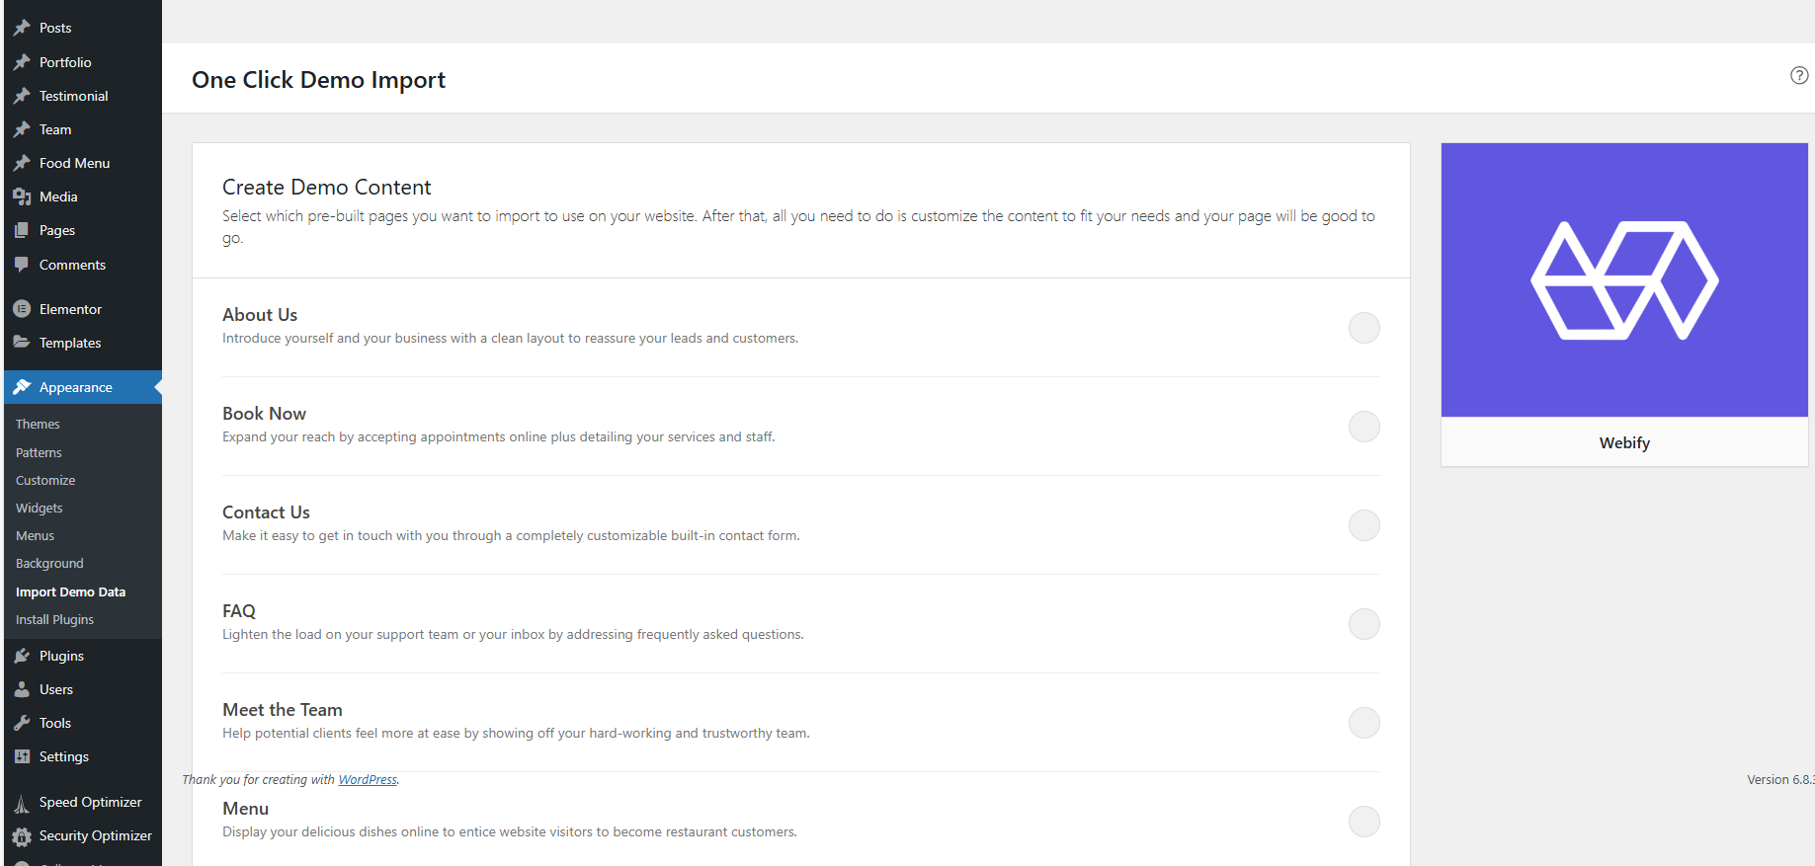This screenshot has height=866, width=1815.
Task: Click the Elementor logo icon
Action: coord(22,309)
